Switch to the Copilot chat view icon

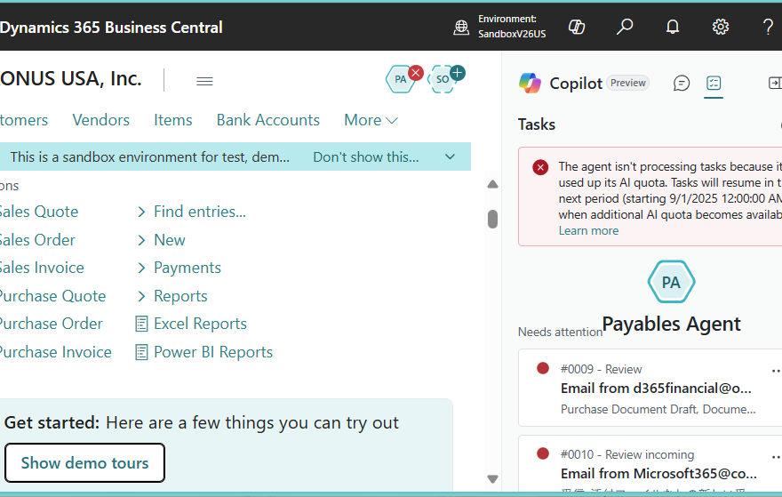(682, 83)
